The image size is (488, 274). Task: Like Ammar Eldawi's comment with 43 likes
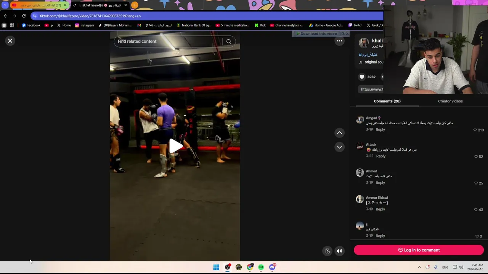pyautogui.click(x=476, y=210)
